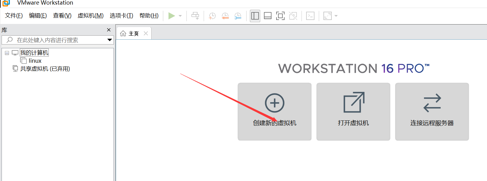
Task: Switch to the 主页 tab
Action: pos(134,33)
